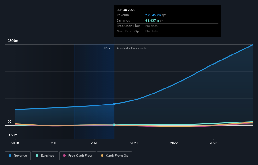The height and width of the screenshot is (165, 258).
Task: Click the 2022 x-axis label
Action: tap(174, 143)
